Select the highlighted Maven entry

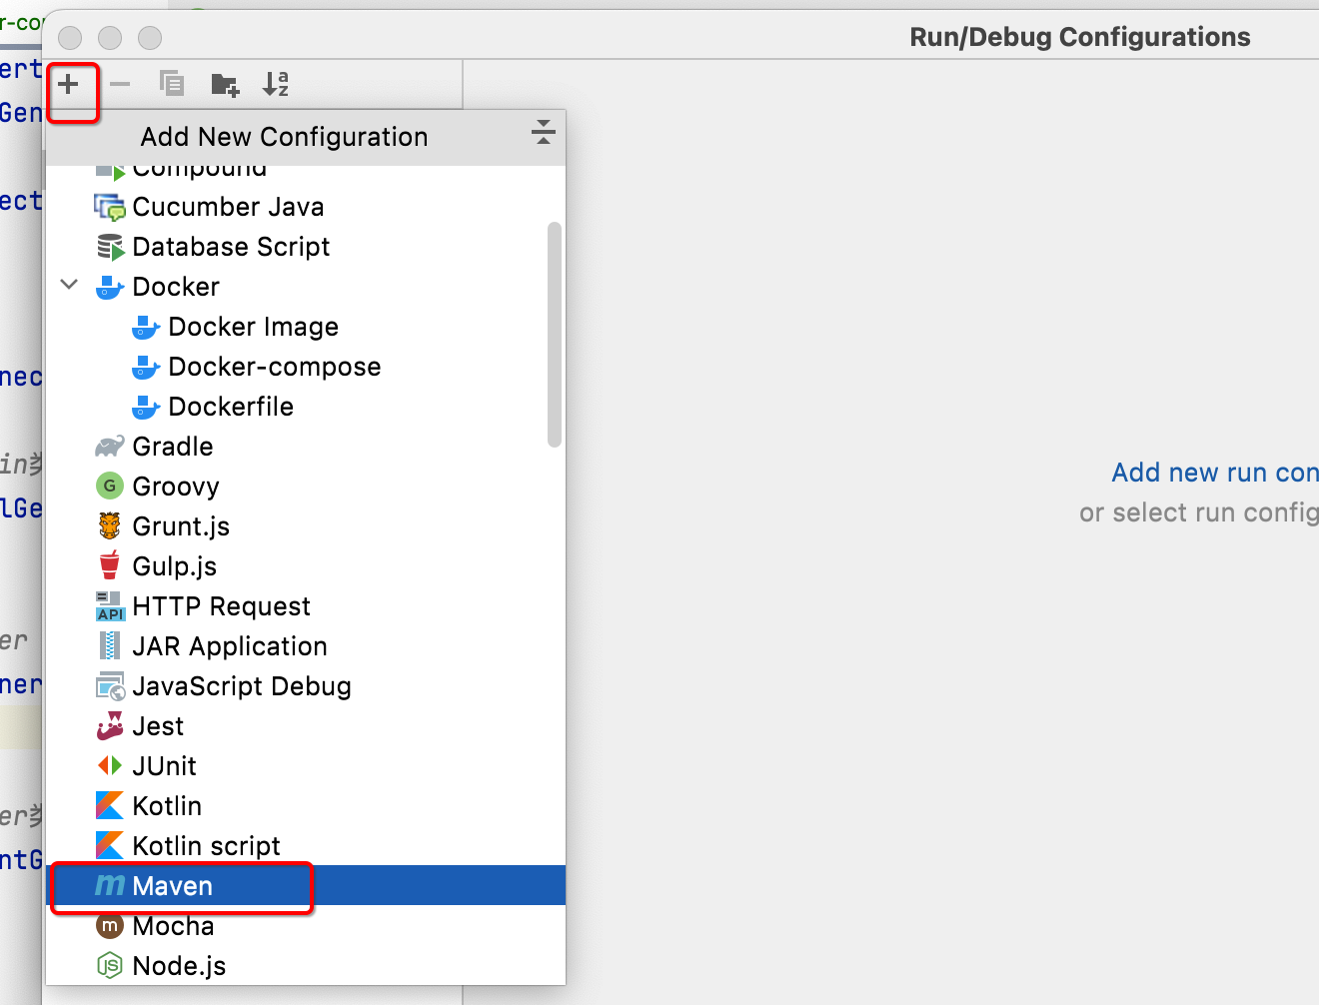coord(306,886)
